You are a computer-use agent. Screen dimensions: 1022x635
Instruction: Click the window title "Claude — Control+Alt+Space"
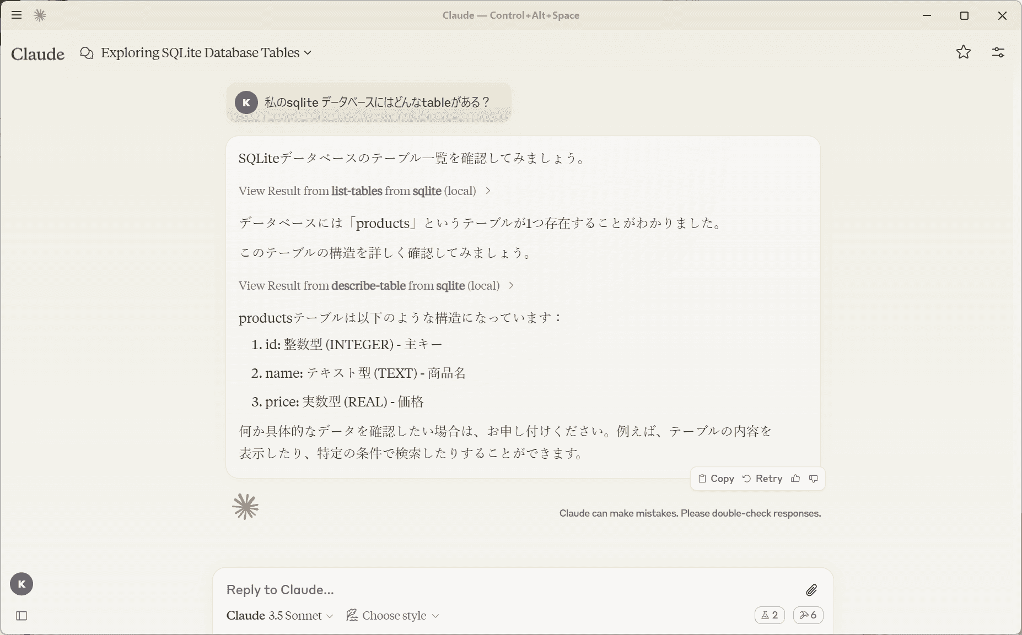(510, 15)
